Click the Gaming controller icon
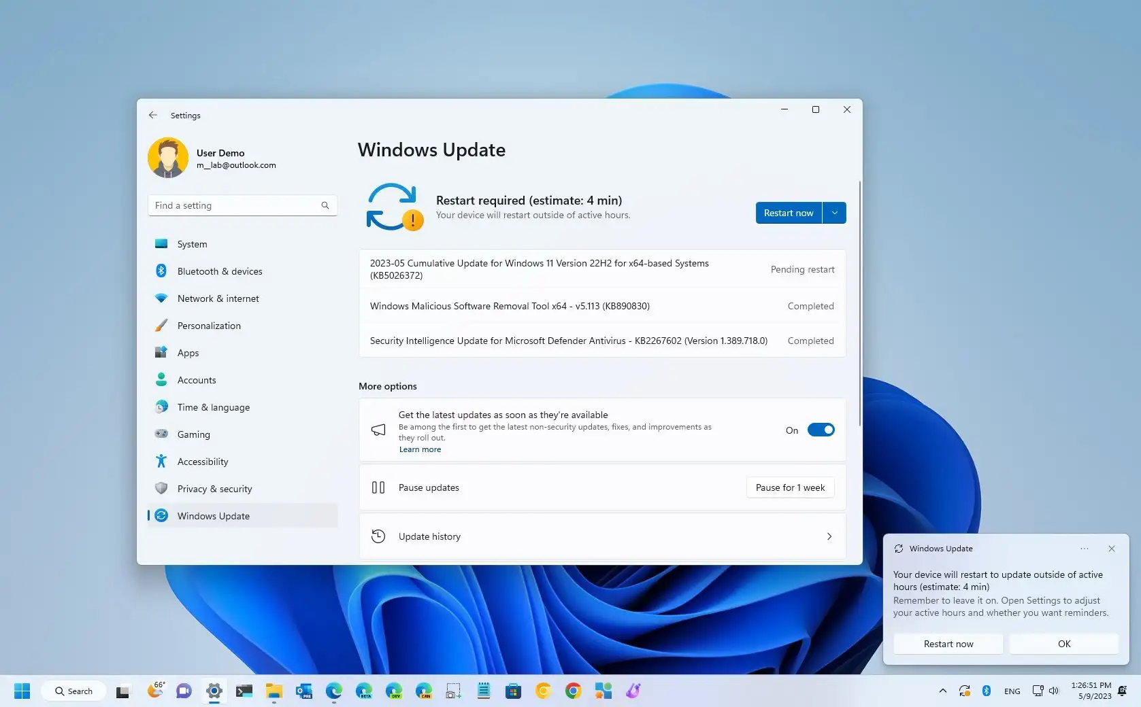1141x707 pixels. click(161, 434)
